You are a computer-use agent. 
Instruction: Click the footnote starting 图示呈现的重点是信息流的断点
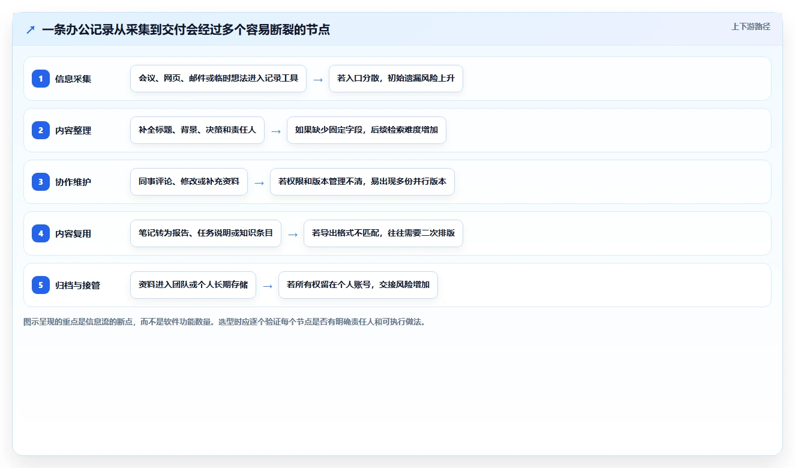point(224,322)
